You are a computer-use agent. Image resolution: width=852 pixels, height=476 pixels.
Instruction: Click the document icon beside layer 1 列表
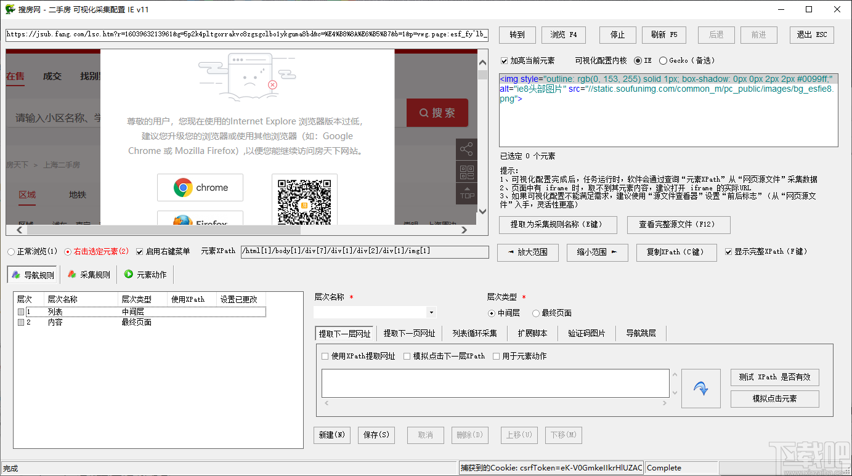(22, 312)
